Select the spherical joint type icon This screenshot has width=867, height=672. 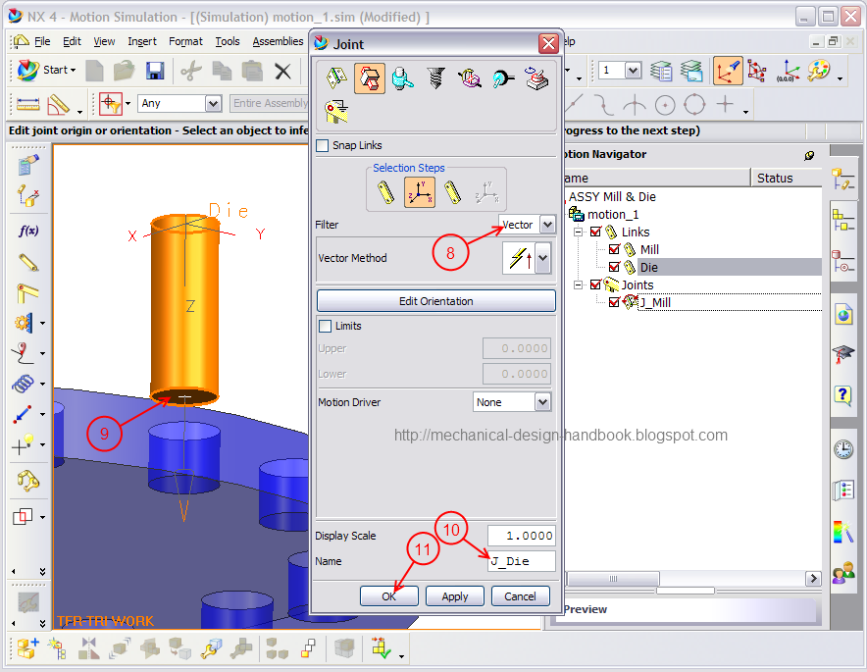click(502, 79)
